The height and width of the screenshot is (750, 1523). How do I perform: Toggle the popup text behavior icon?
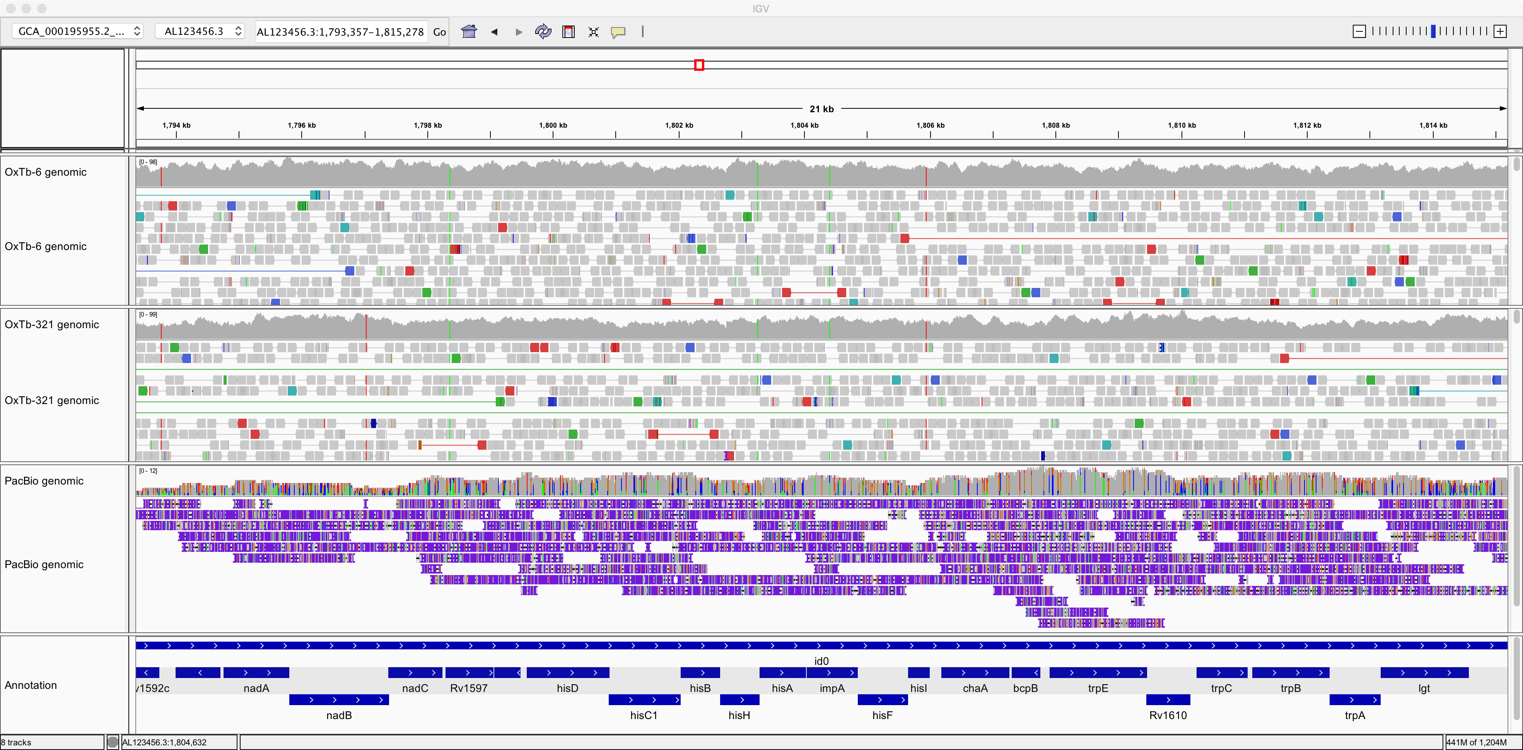pyautogui.click(x=618, y=32)
